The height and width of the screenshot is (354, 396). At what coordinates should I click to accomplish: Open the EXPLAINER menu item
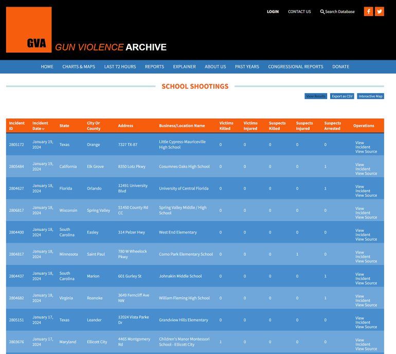point(184,66)
